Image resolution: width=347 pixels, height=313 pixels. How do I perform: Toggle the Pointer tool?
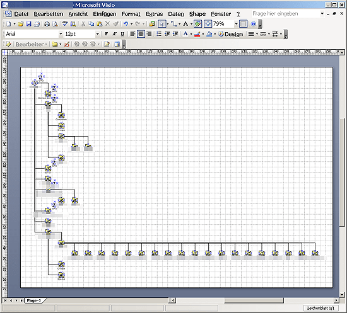click(162, 24)
